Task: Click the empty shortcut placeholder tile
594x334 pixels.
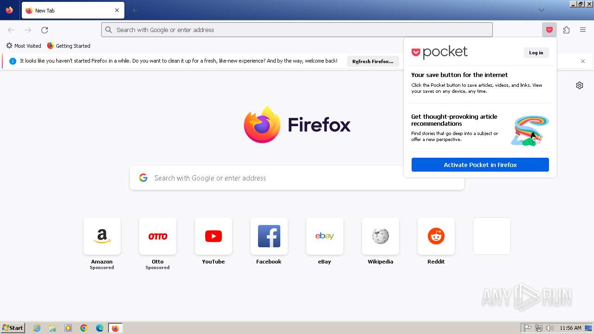Action: point(492,236)
